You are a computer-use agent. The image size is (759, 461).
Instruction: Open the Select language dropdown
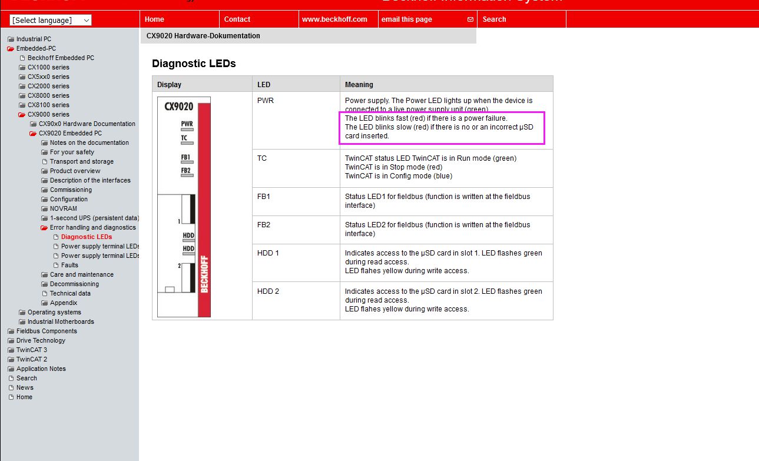click(51, 20)
